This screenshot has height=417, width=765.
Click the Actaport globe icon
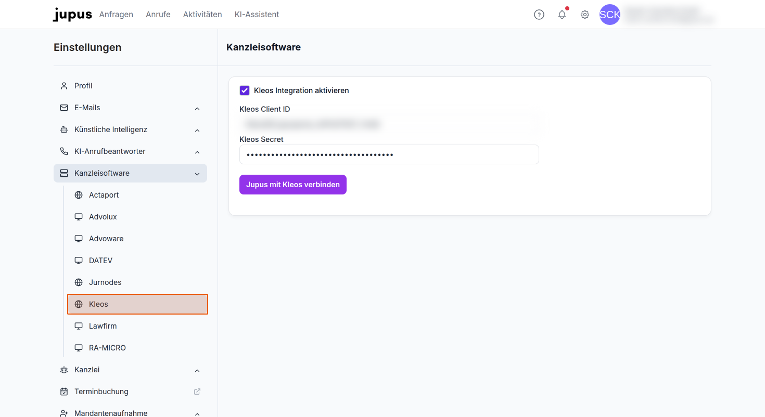coord(79,195)
